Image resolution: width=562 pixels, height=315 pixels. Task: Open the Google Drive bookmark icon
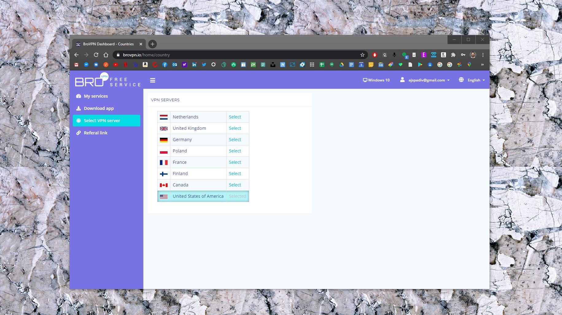[x=342, y=65]
